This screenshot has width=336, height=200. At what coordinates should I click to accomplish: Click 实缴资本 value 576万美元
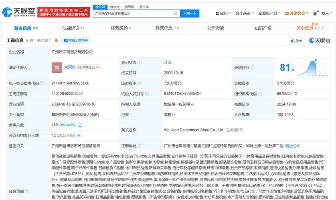285,83
